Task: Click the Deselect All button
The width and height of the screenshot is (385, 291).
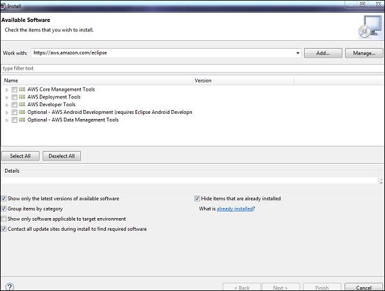Action: (62, 156)
